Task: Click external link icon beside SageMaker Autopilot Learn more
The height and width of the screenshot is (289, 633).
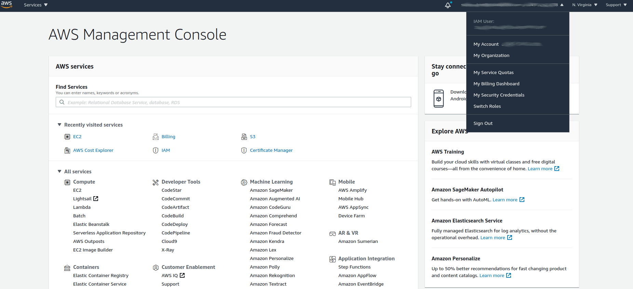Action: point(522,200)
